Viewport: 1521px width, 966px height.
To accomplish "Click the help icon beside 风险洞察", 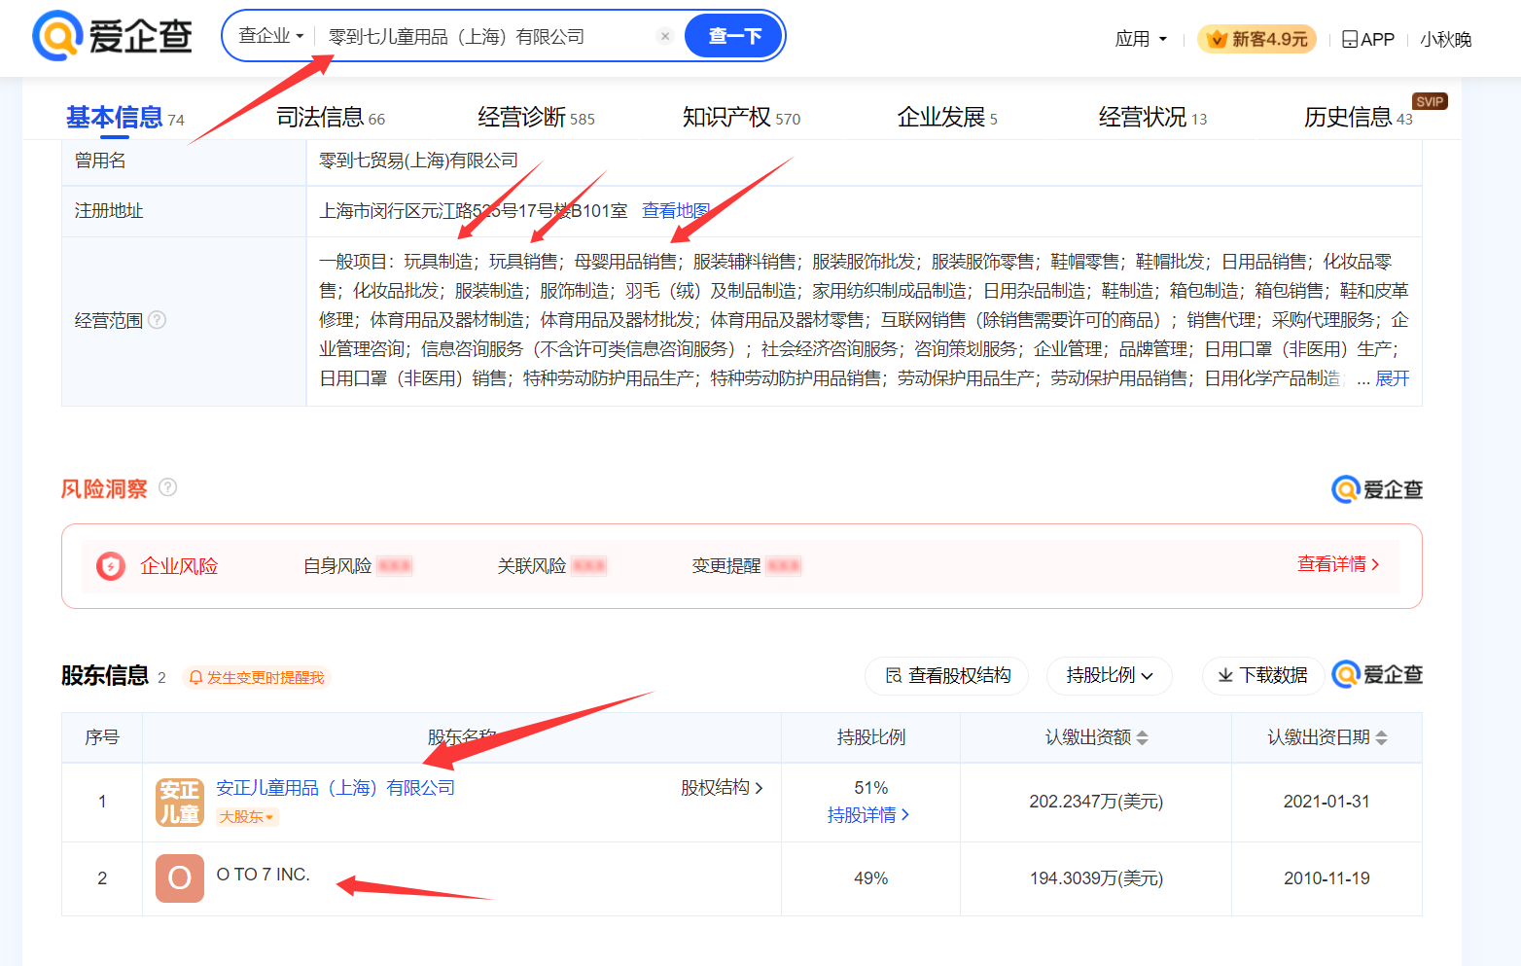I will click(x=167, y=487).
